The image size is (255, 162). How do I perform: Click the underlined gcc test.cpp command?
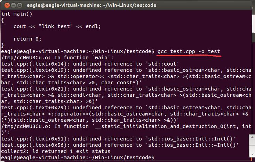pos(189,51)
